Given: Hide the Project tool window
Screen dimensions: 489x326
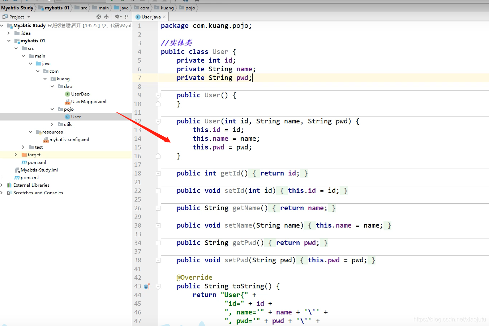Looking at the screenshot, I should [x=127, y=17].
